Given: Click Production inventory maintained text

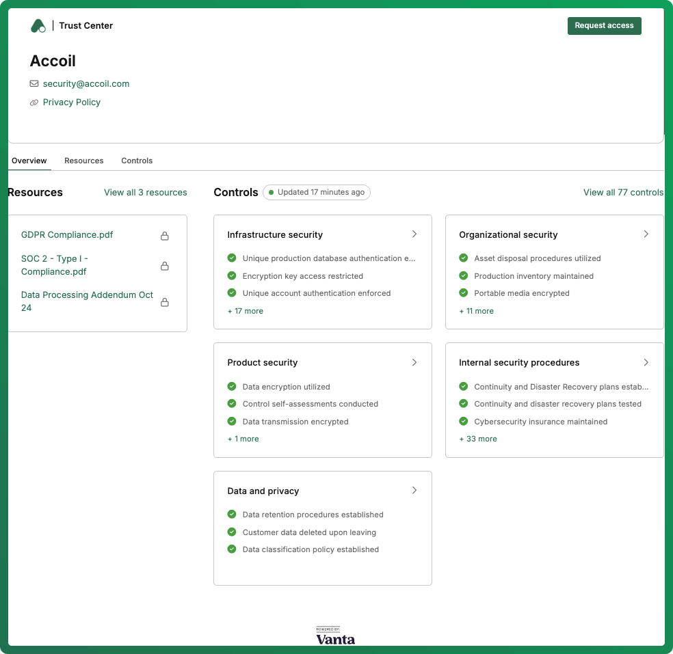Looking at the screenshot, I should pos(533,276).
